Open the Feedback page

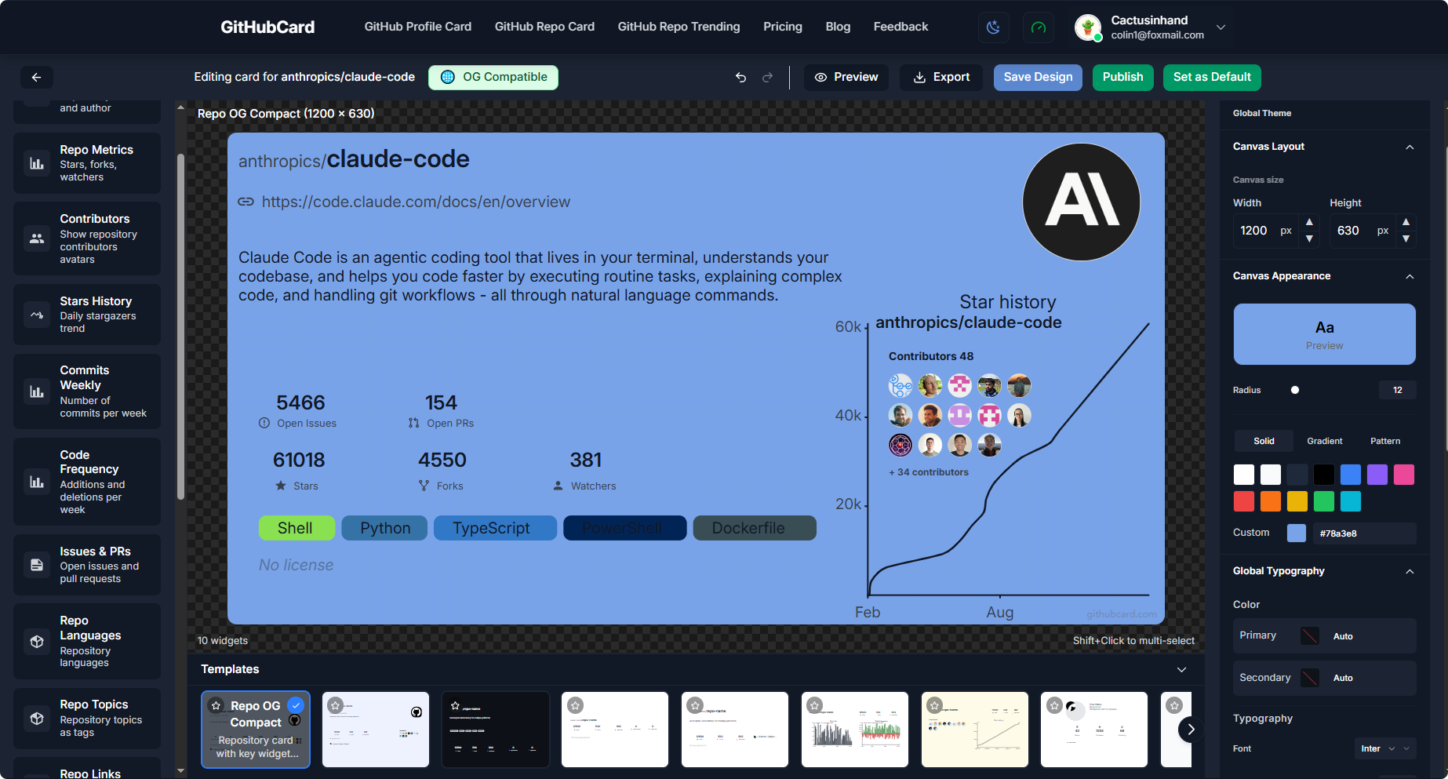tap(900, 27)
